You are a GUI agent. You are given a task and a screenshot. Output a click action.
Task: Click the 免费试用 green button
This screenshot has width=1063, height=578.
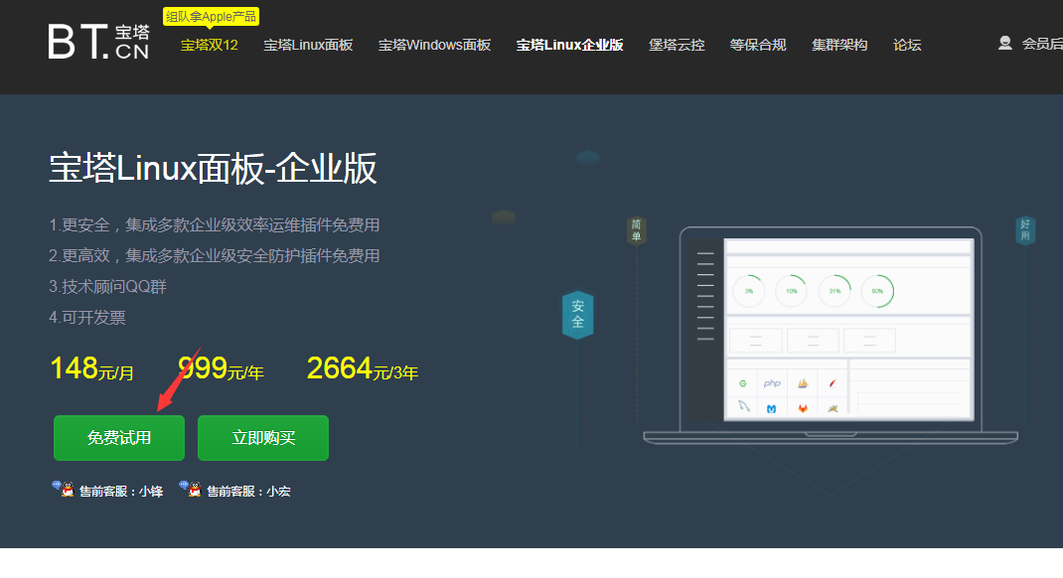pyautogui.click(x=119, y=438)
